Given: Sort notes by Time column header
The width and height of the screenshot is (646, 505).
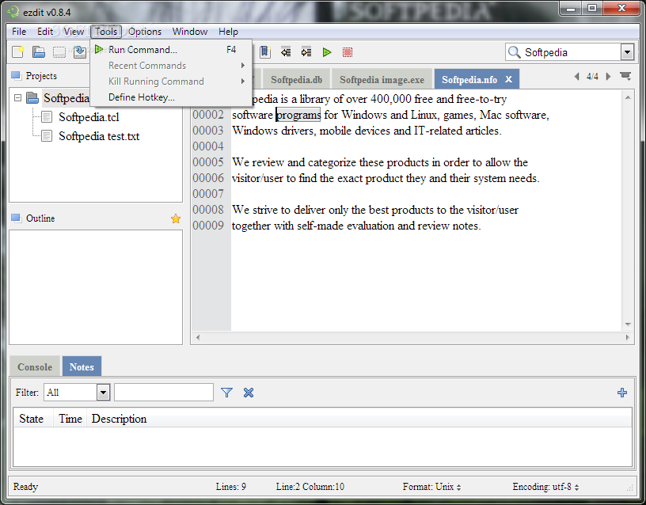Looking at the screenshot, I should point(70,419).
